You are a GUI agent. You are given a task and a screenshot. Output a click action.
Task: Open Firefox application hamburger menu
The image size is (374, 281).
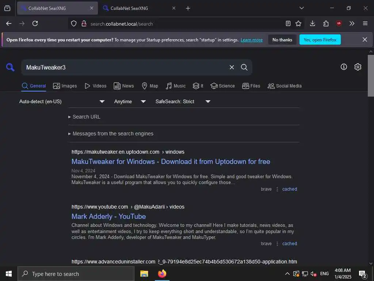tap(365, 23)
